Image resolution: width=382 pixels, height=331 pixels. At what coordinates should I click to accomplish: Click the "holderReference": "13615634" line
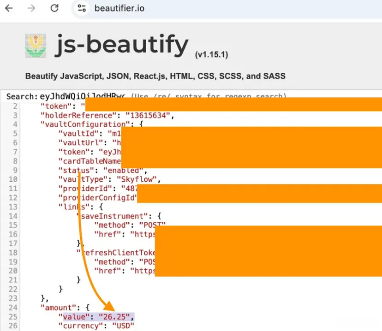(107, 115)
